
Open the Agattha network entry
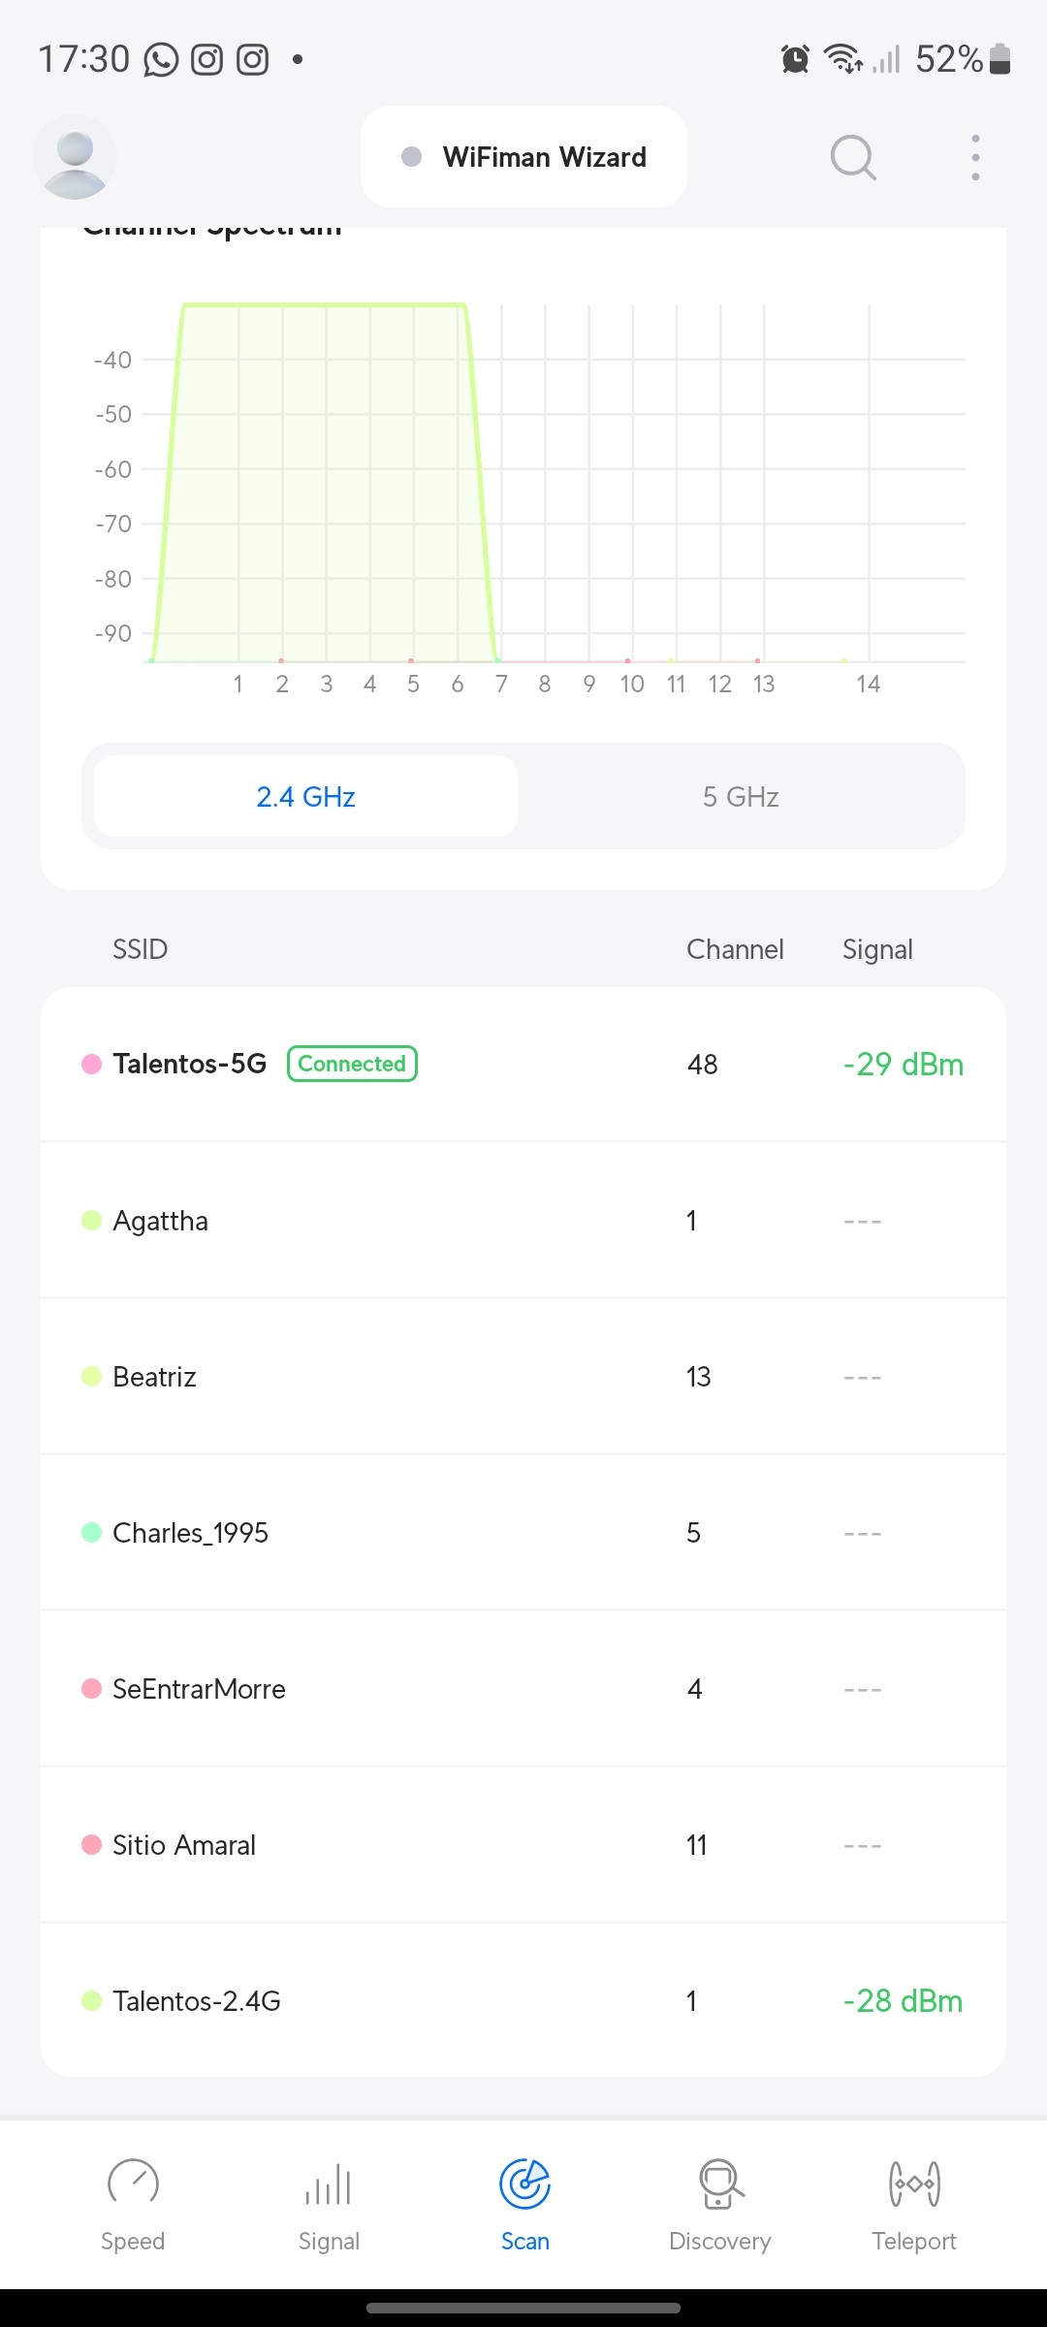click(x=523, y=1221)
